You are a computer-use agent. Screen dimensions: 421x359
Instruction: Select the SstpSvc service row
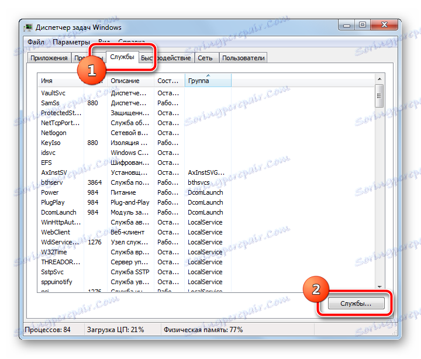click(x=134, y=272)
